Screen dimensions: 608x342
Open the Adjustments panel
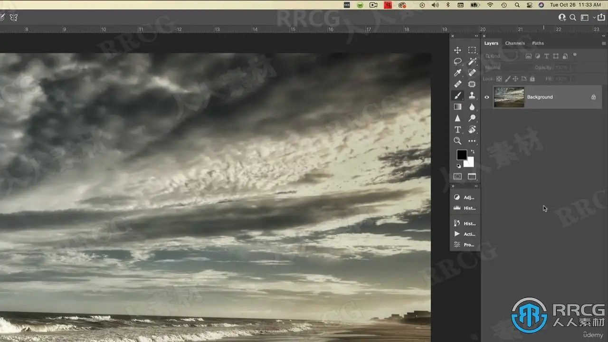click(465, 197)
